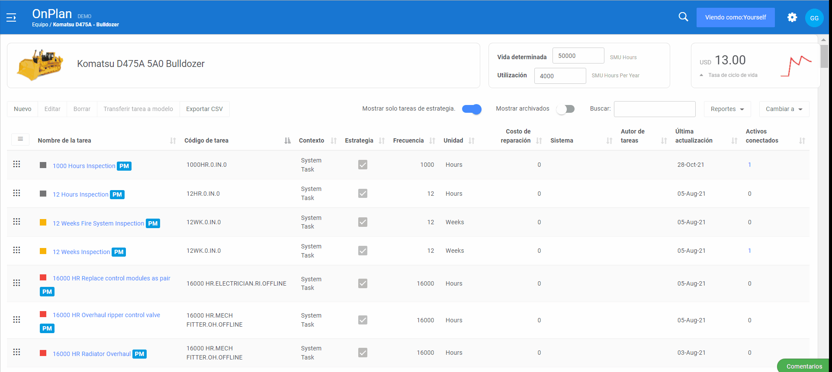
Task: Sort by Costo de reparación
Action: click(x=539, y=140)
